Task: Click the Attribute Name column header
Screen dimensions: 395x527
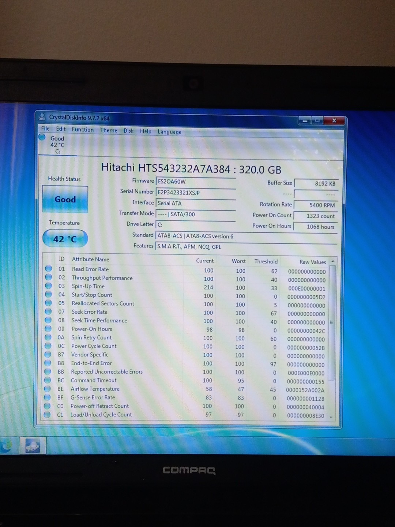Action: [90, 259]
